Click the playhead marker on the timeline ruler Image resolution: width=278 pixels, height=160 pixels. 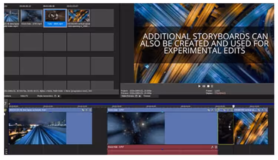pyautogui.click(x=234, y=106)
